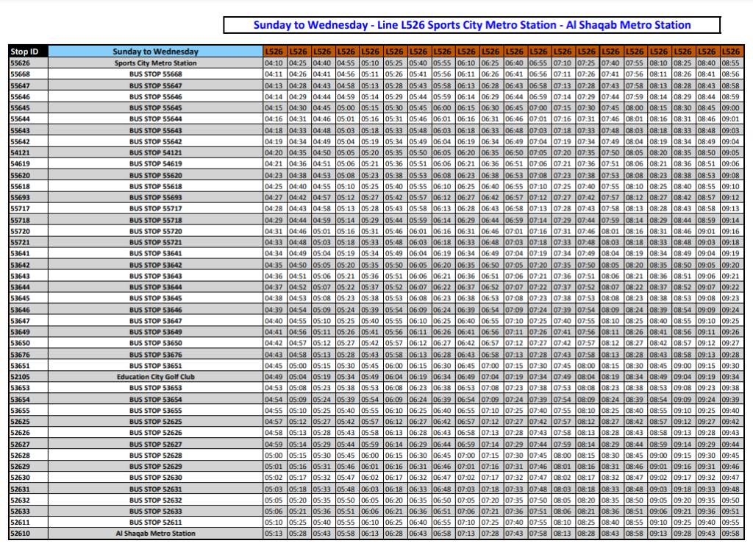The height and width of the screenshot is (549, 753).
Task: Select the BUS STOP 52625 name cell
Action: 155,422
